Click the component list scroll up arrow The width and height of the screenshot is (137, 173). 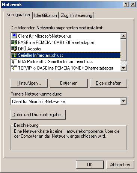[123, 36]
